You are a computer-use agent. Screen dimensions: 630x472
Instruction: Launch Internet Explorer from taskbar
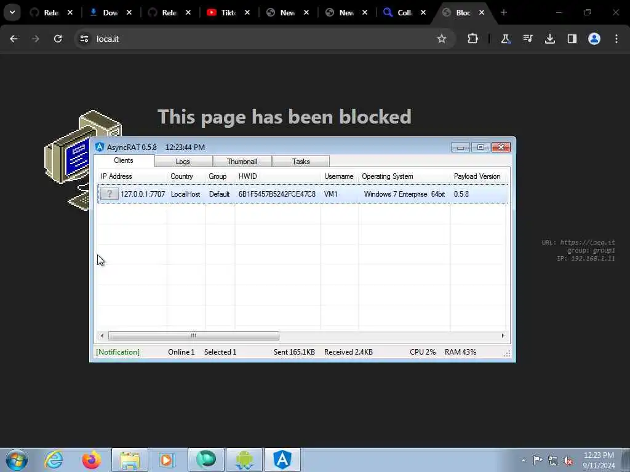54,460
